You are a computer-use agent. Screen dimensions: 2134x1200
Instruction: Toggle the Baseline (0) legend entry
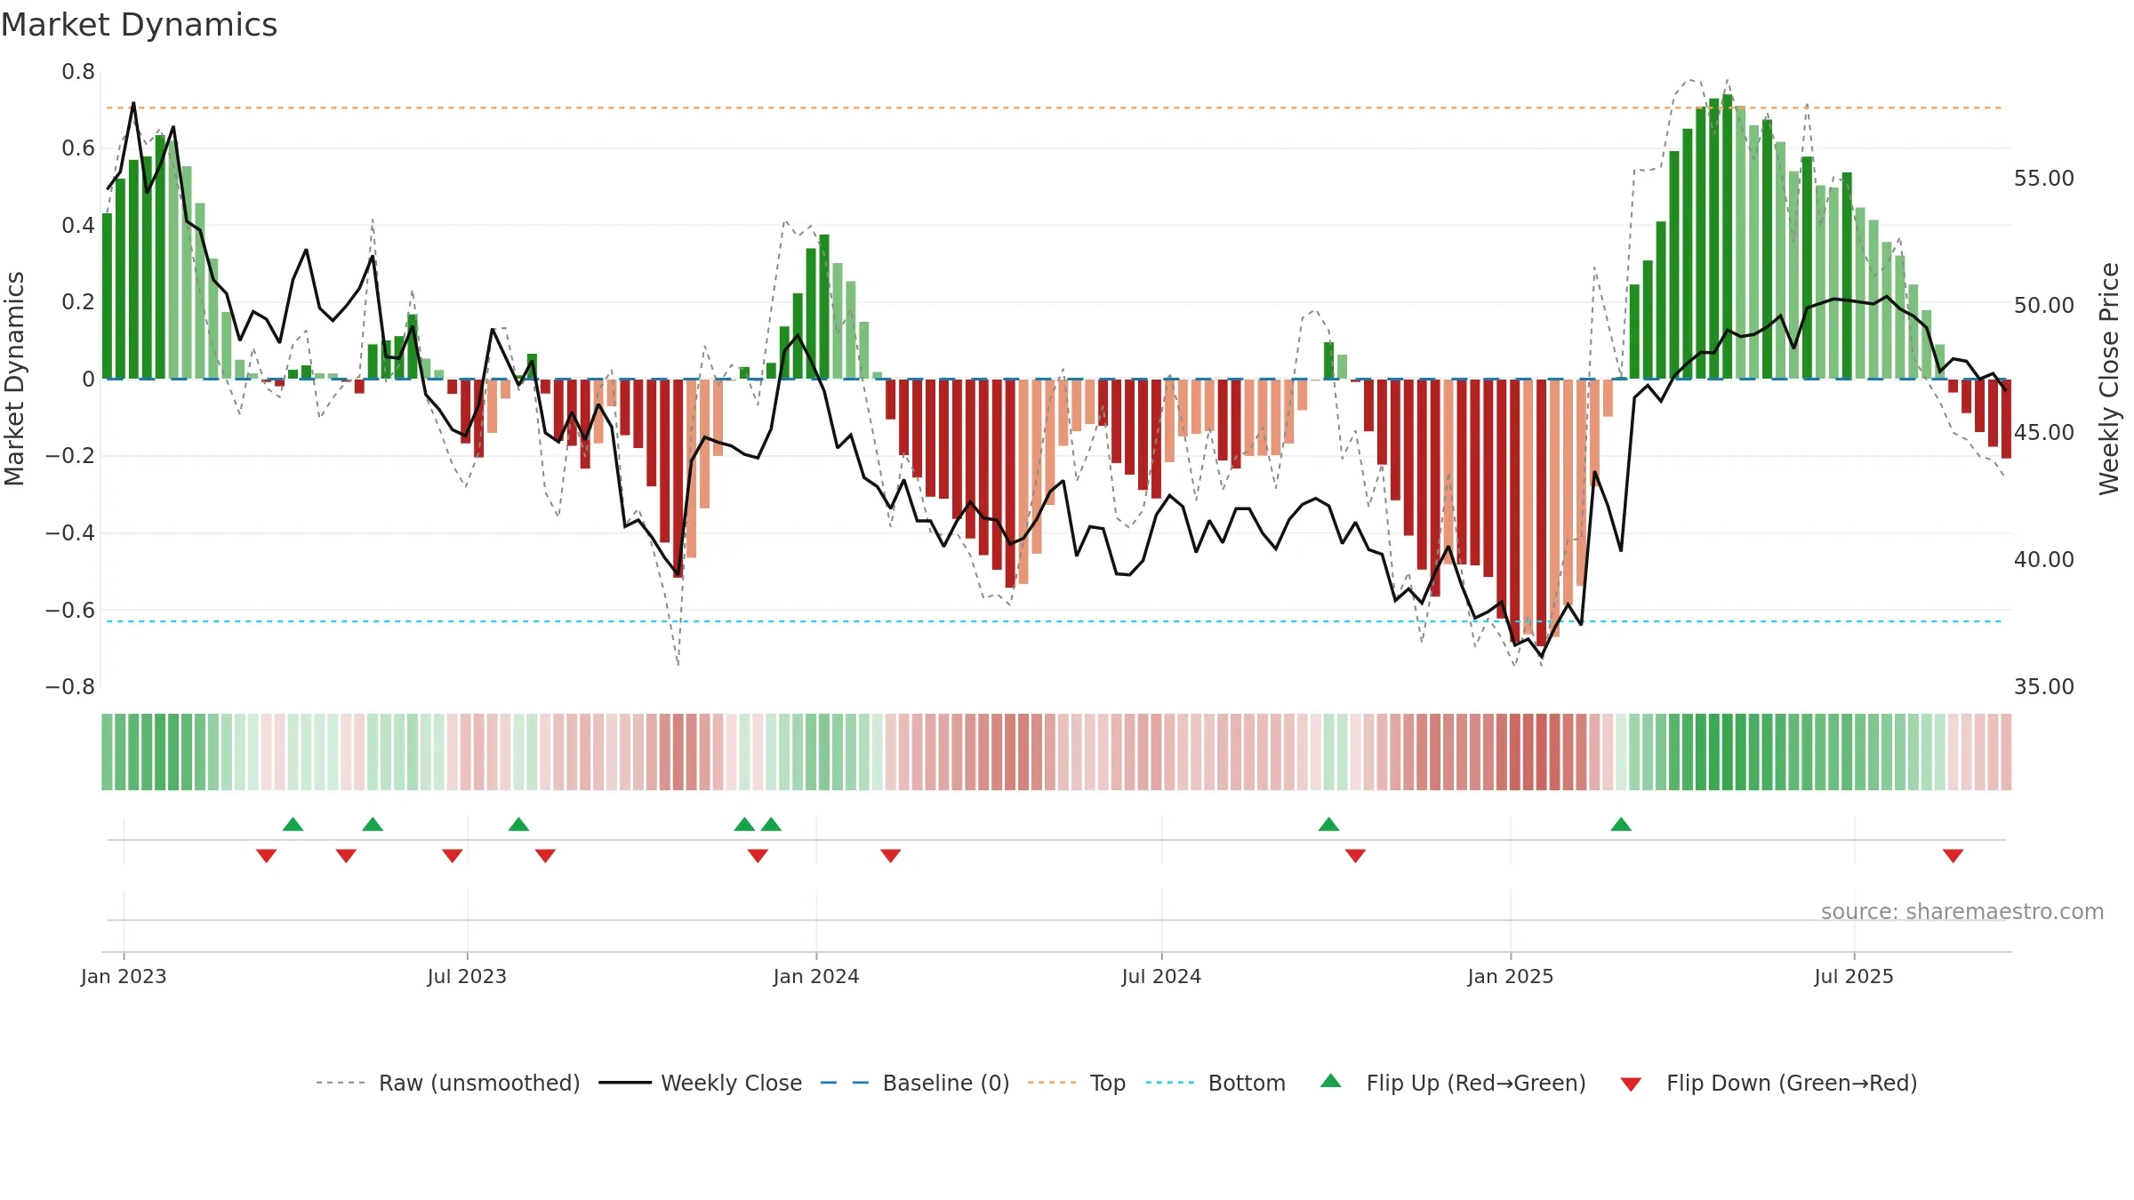coord(915,1083)
